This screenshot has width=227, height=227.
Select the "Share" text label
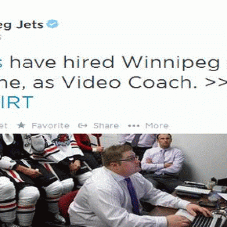106,126
